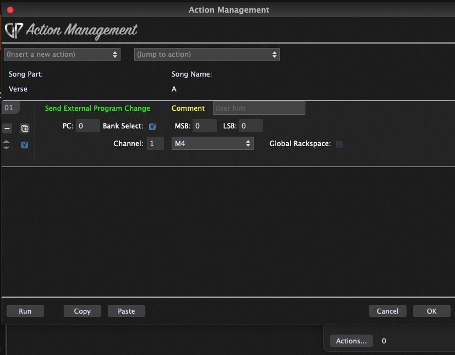Click the Paste button
The height and width of the screenshot is (355, 455).
click(x=127, y=311)
